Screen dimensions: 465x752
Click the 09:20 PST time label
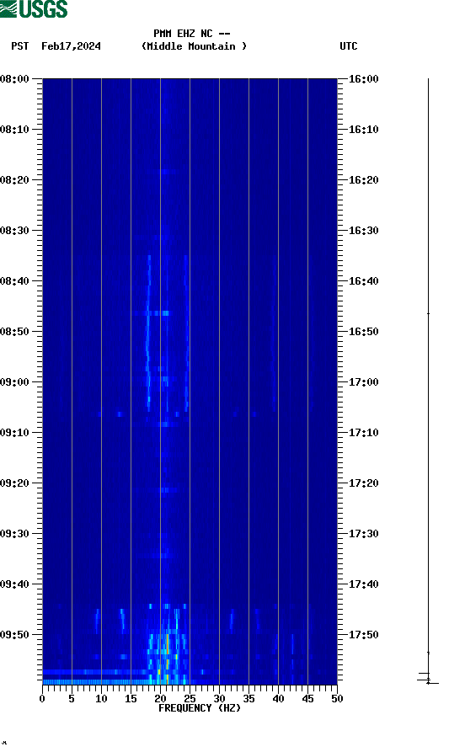(x=14, y=483)
